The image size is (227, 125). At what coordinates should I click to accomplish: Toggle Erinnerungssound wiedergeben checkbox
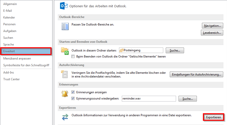pyautogui.click(x=73, y=98)
